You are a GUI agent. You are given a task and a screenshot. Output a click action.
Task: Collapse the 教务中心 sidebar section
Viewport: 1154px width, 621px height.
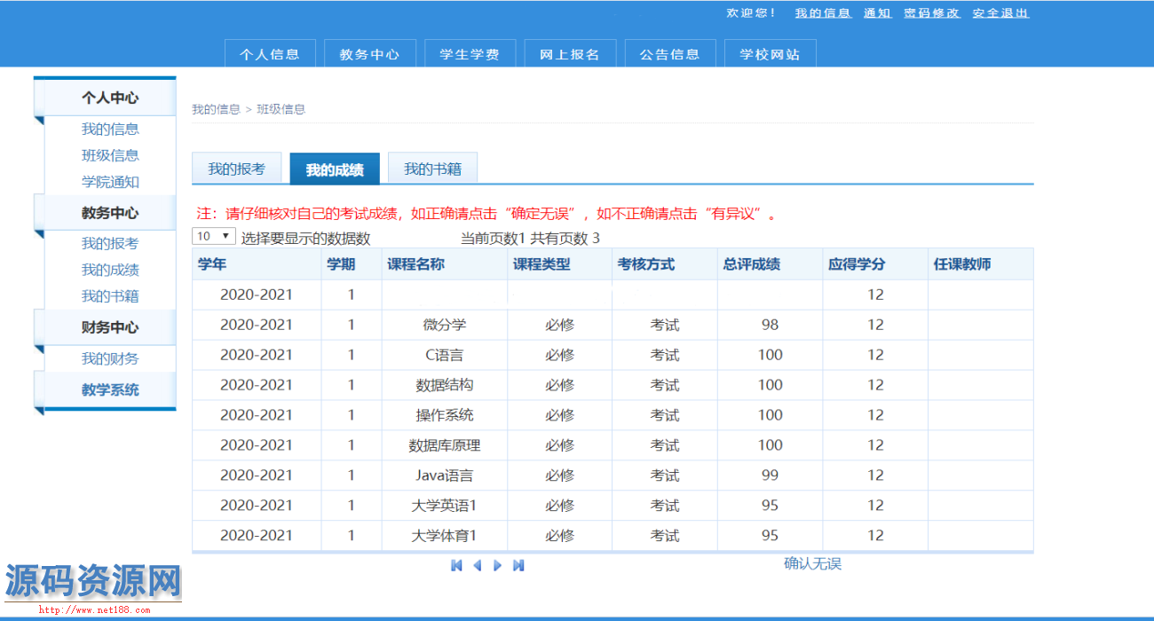click(110, 213)
